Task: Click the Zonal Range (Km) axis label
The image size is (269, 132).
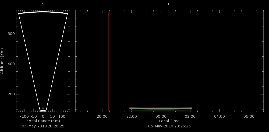Action: coord(43,121)
